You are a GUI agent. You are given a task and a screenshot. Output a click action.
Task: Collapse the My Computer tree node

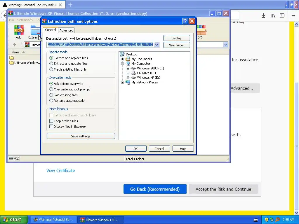pyautogui.click(x=122, y=64)
